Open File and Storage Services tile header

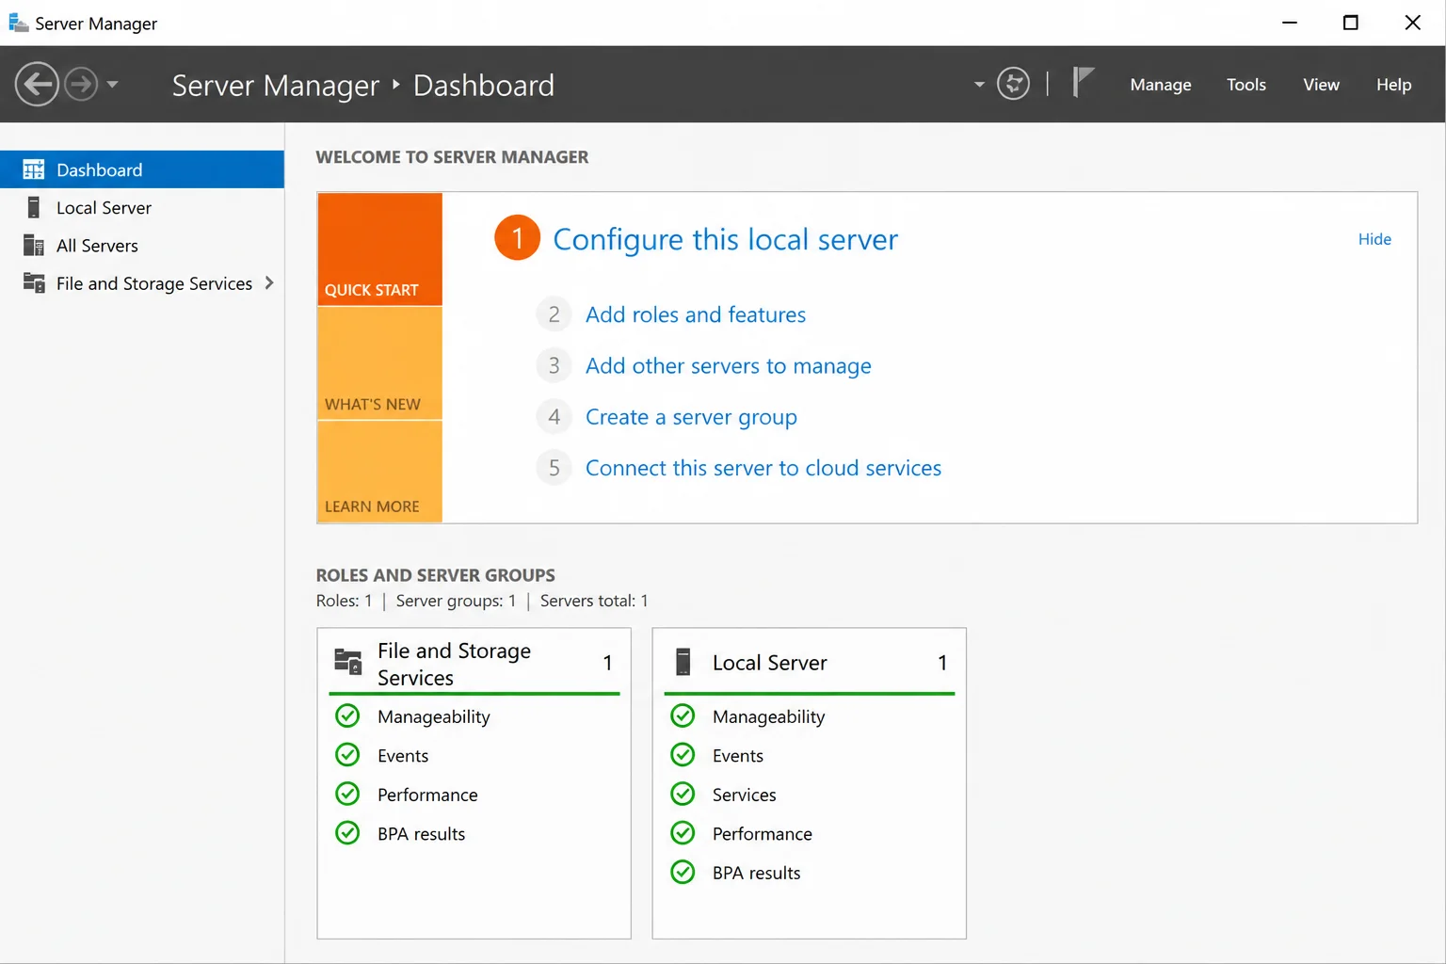click(x=474, y=664)
